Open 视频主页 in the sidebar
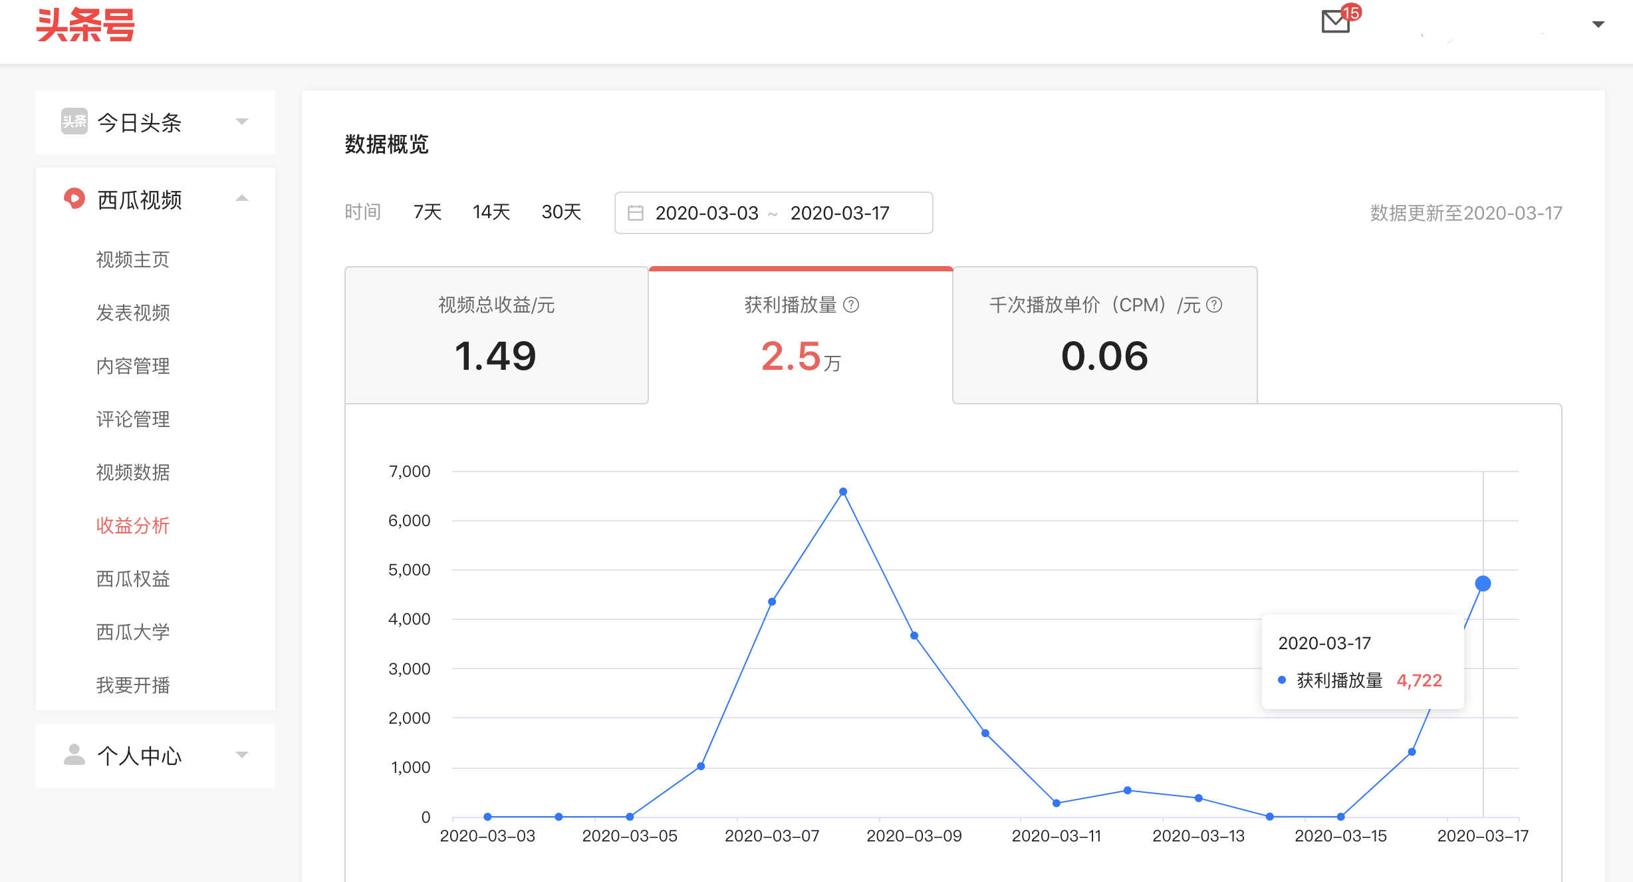The height and width of the screenshot is (882, 1633). pos(133,259)
